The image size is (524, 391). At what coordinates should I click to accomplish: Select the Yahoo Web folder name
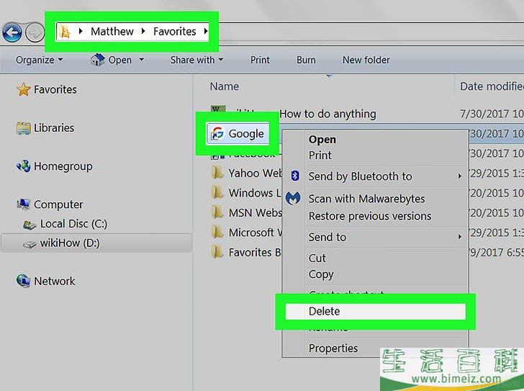(x=255, y=173)
